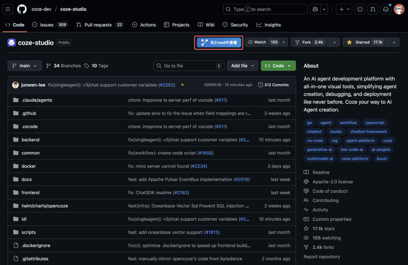
Task: Open pull request #2262 link
Action: [x=167, y=85]
